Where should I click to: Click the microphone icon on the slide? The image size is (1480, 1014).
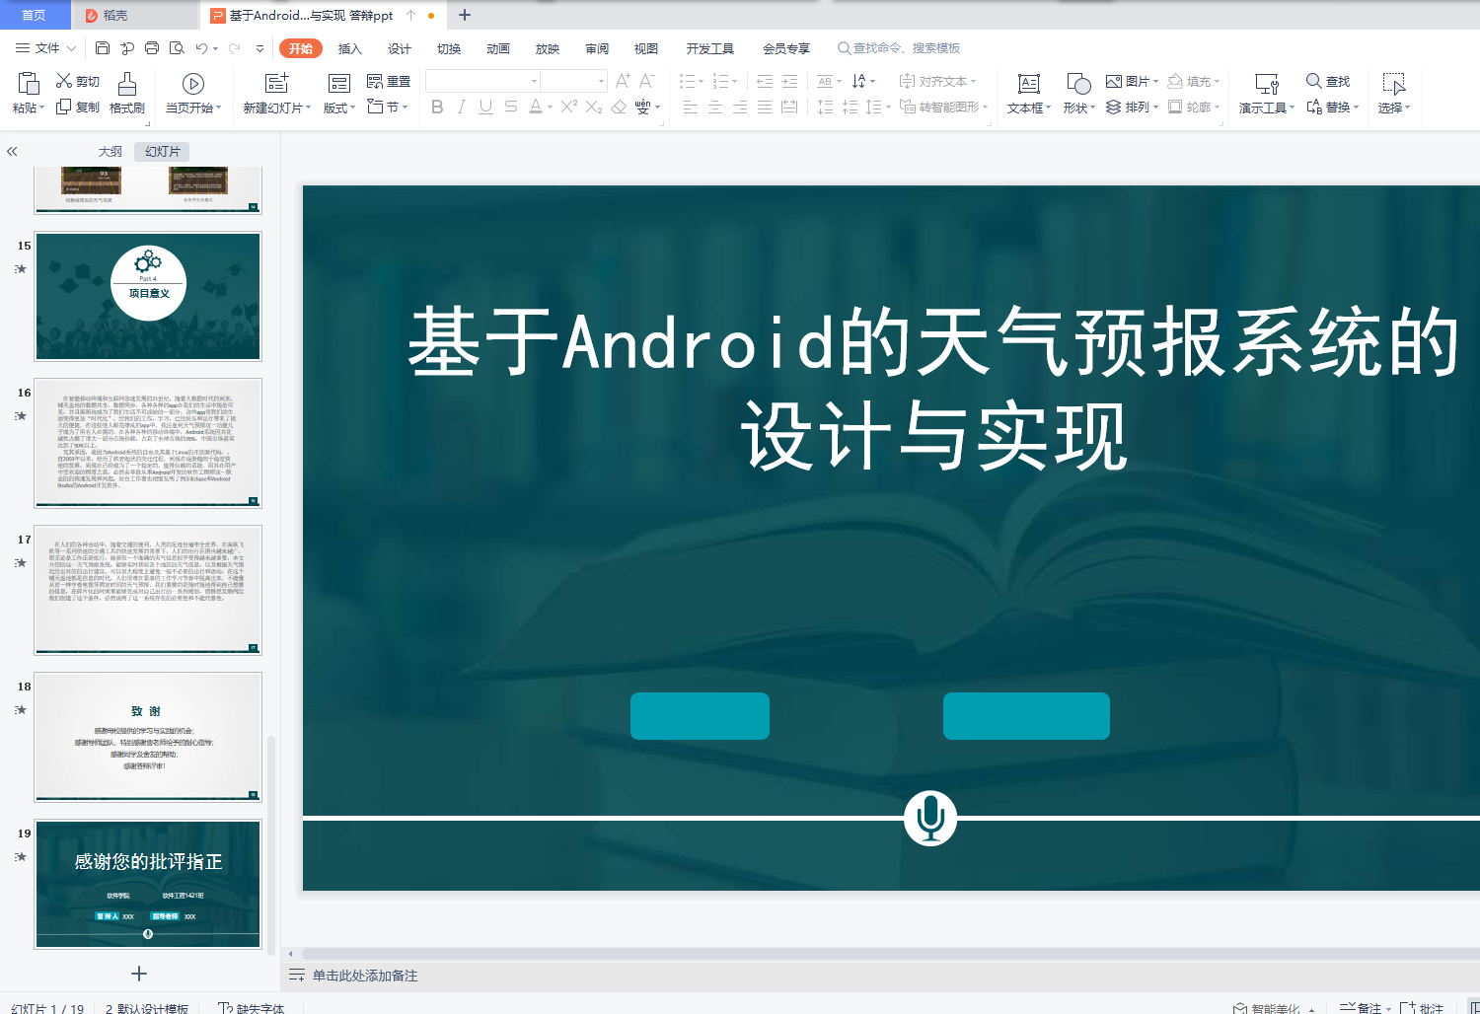[x=930, y=818]
